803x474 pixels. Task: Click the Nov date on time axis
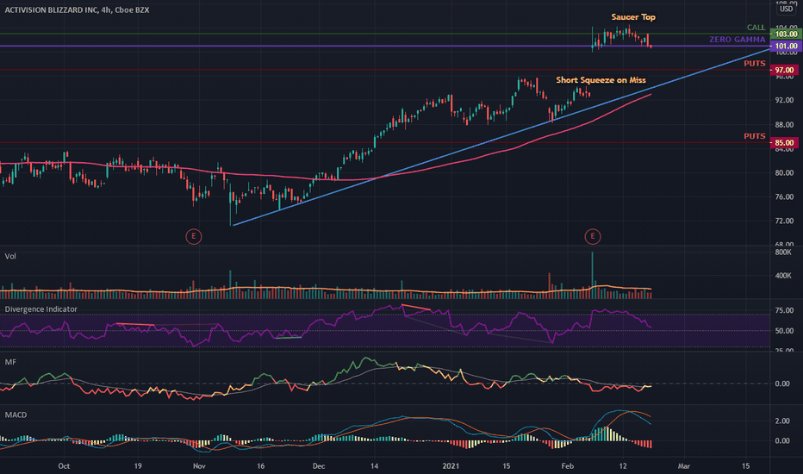coord(199,465)
